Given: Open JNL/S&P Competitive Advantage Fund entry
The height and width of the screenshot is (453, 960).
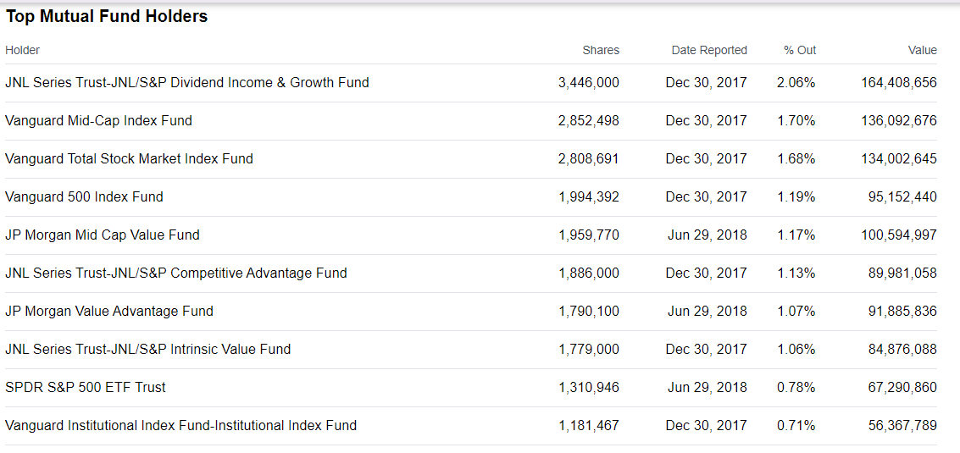Looking at the screenshot, I should click(175, 273).
